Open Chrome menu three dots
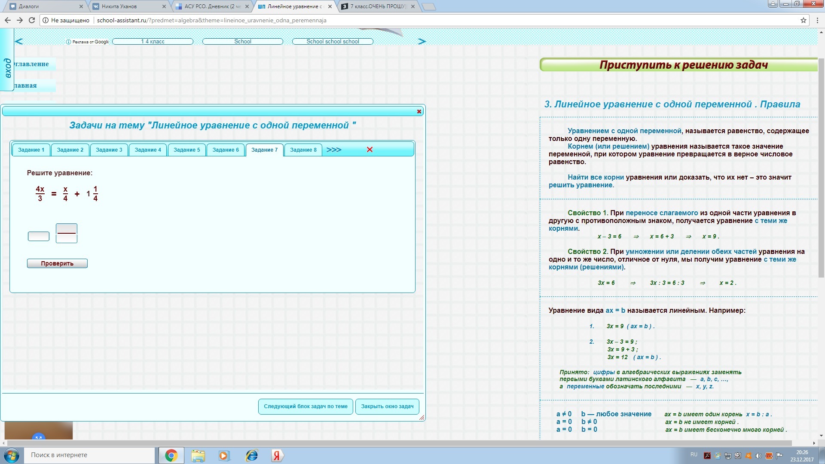This screenshot has width=825, height=464. point(817,20)
